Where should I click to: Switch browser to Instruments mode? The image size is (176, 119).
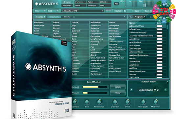(x=54, y=17)
